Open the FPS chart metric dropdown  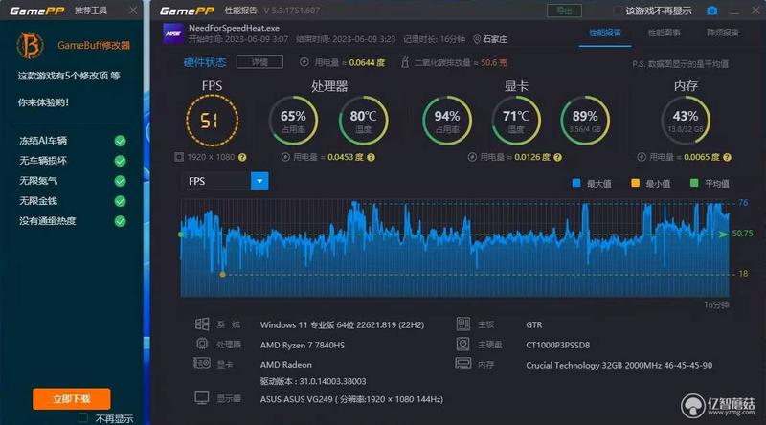259,181
